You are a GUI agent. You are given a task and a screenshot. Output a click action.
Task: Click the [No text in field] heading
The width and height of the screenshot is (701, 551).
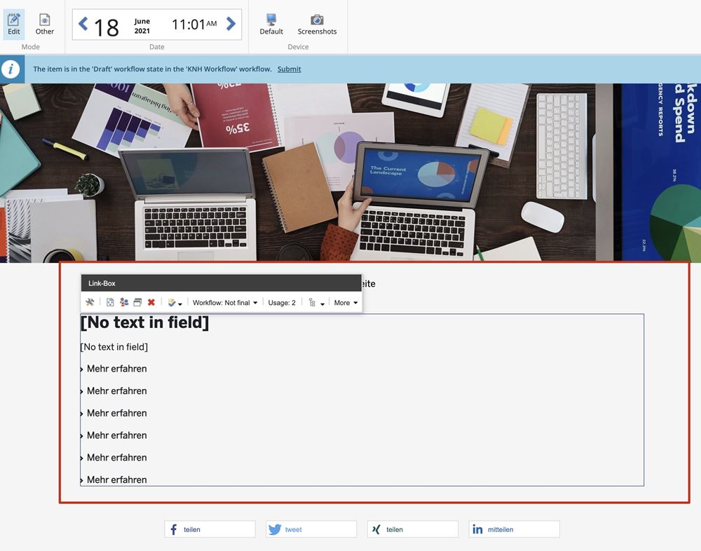pyautogui.click(x=145, y=322)
